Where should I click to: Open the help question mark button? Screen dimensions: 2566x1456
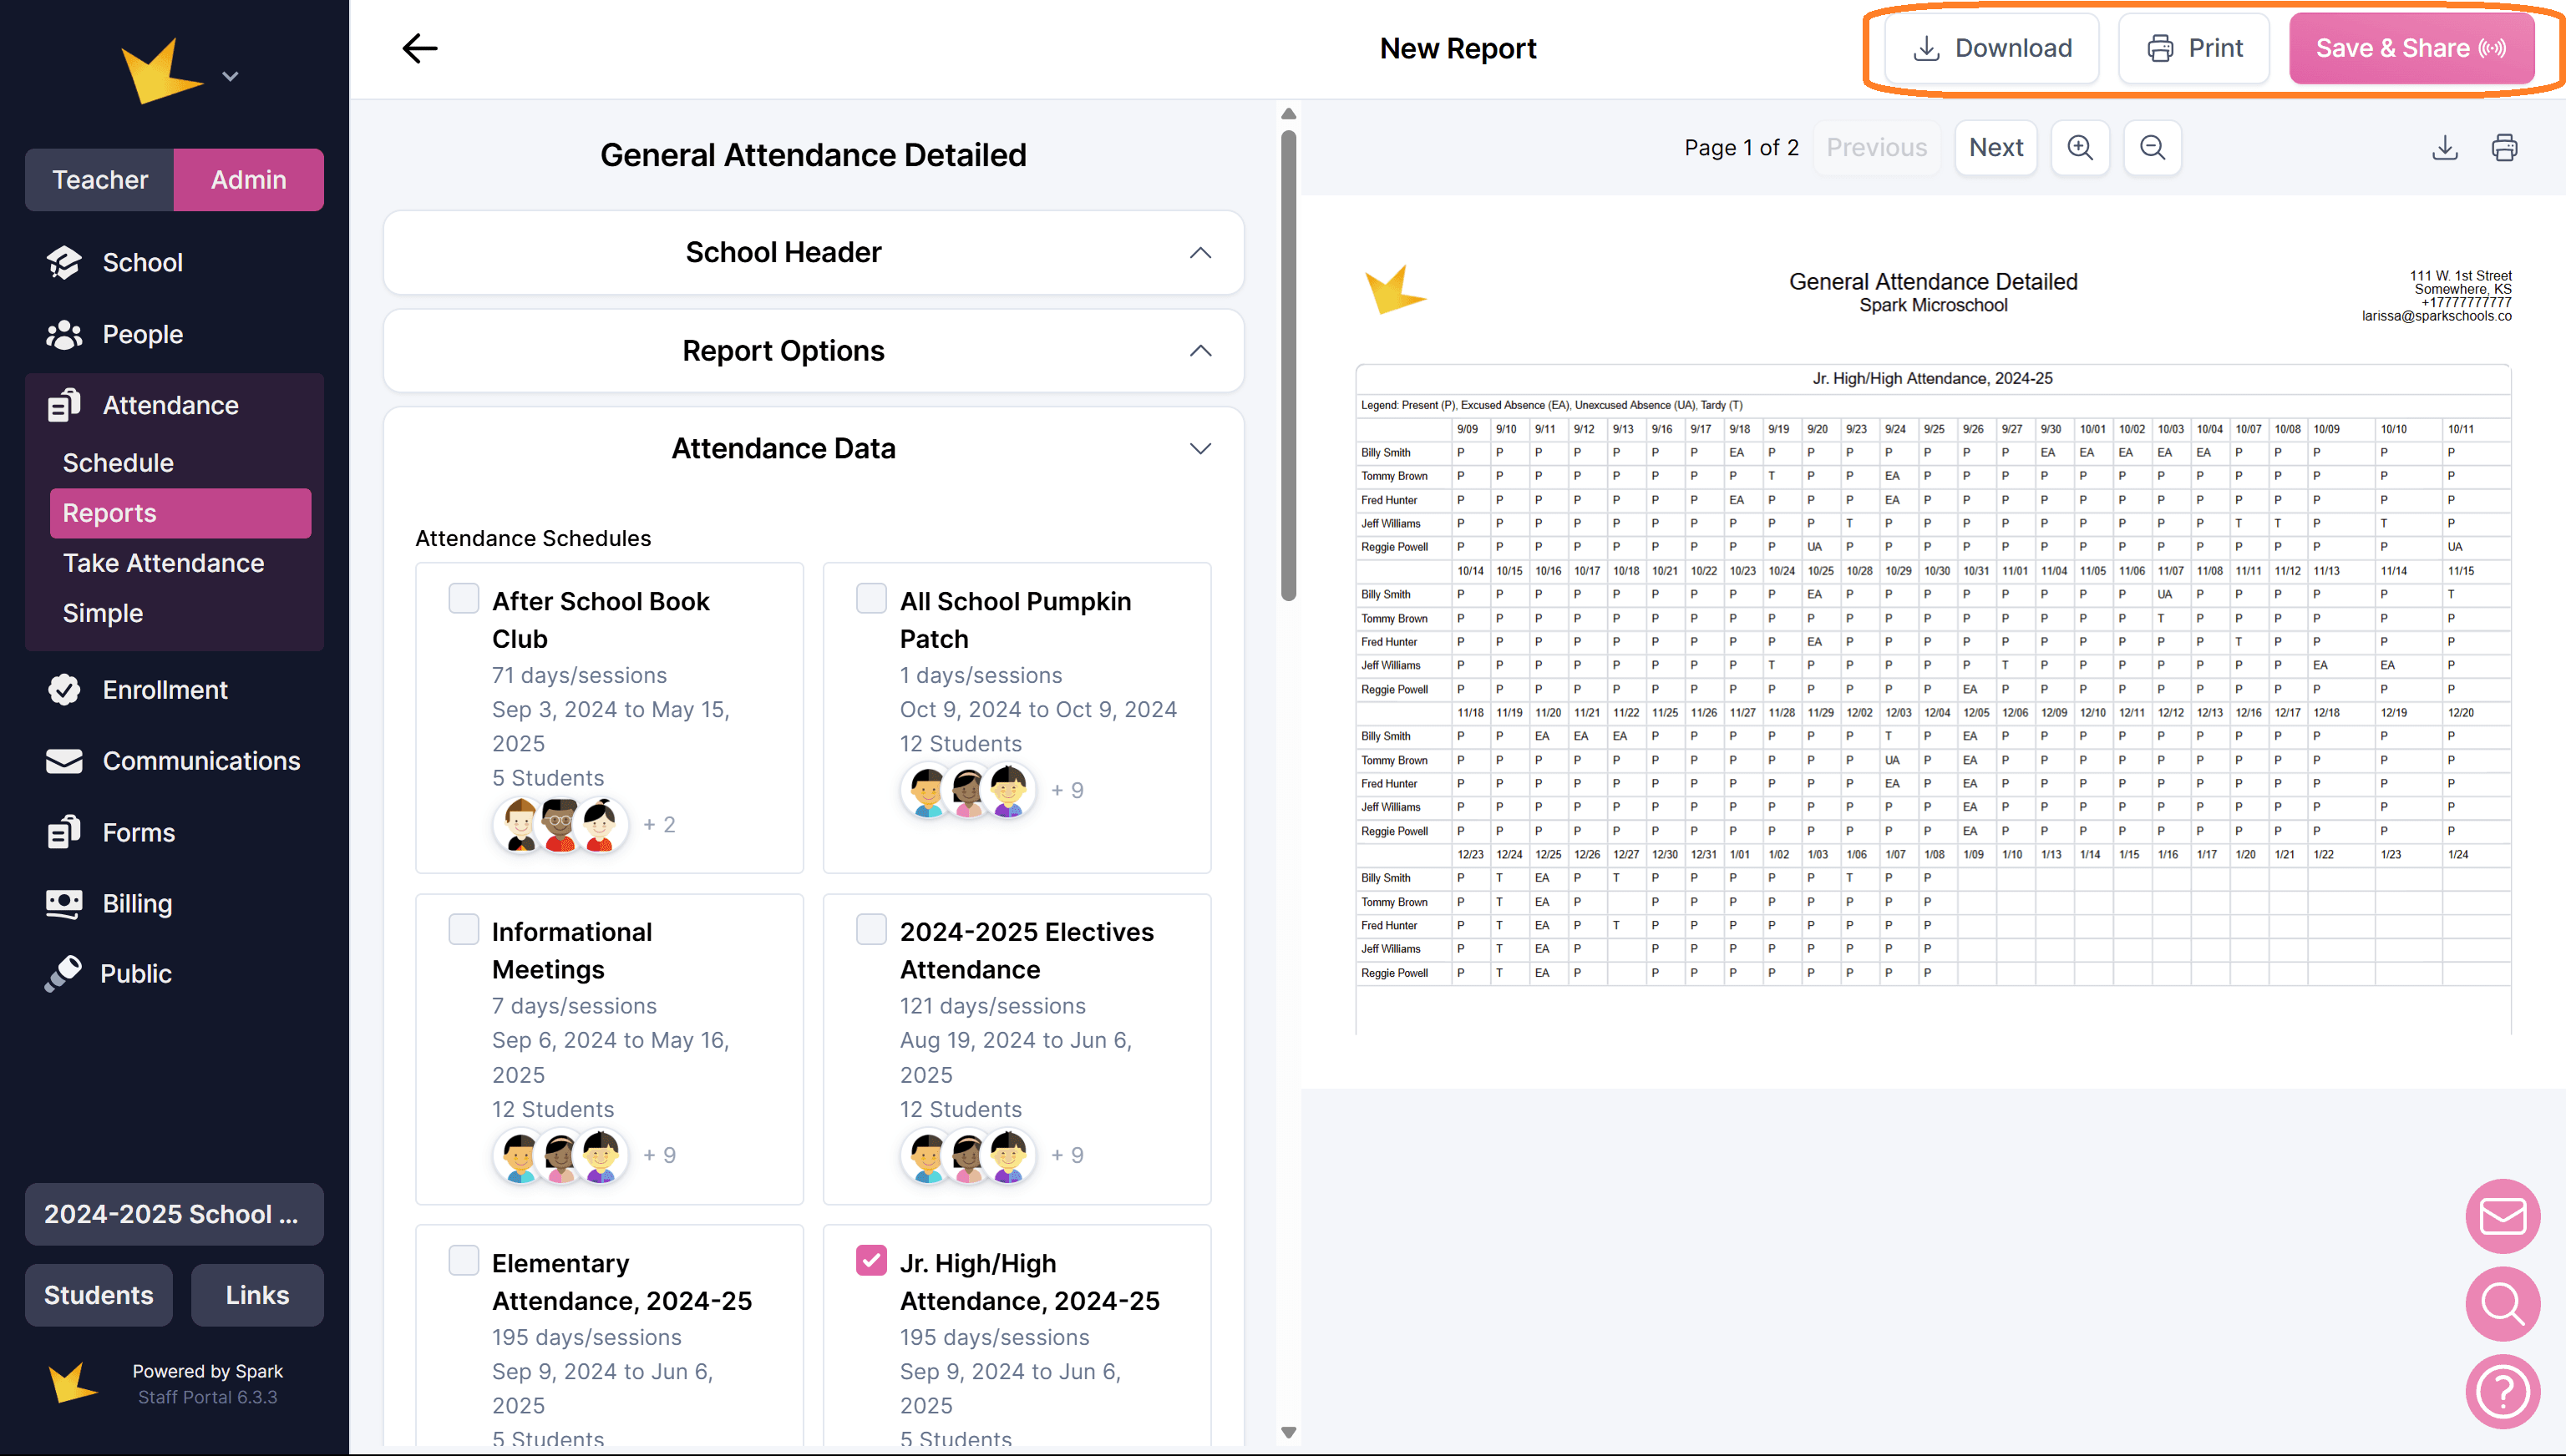pos(2502,1391)
